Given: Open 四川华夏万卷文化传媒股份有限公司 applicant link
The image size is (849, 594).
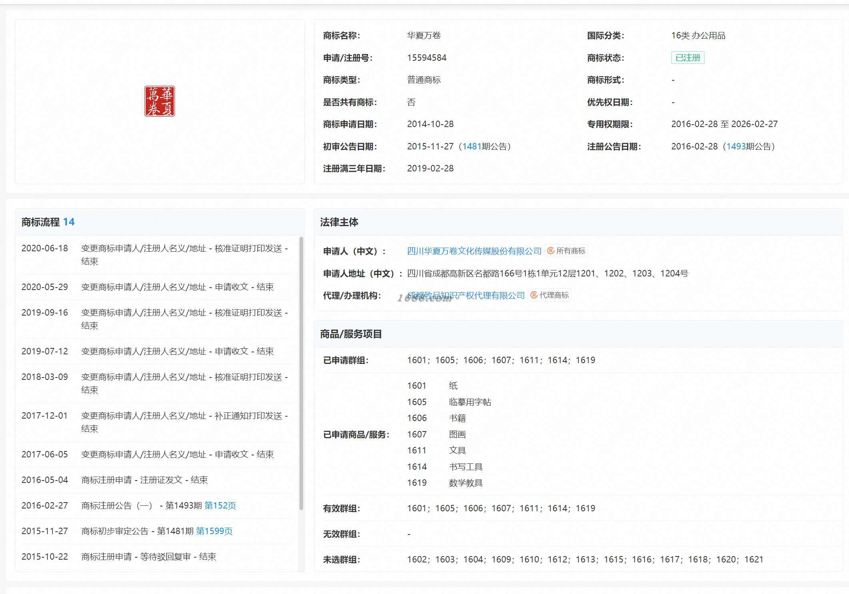Looking at the screenshot, I should (x=474, y=251).
